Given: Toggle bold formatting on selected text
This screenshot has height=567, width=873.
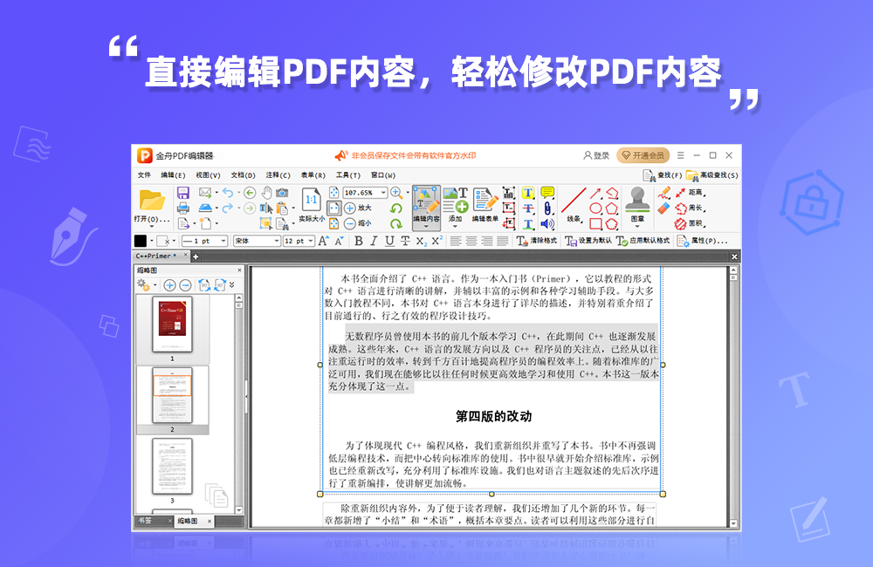Looking at the screenshot, I should [359, 240].
